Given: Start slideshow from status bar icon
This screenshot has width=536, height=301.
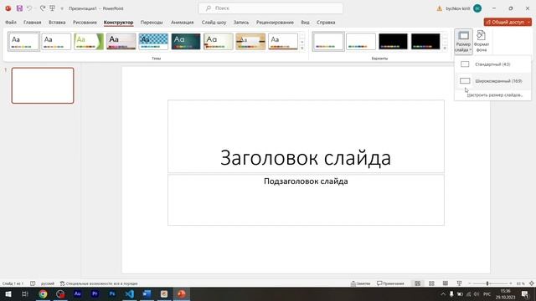Looking at the screenshot, I should click(459, 283).
